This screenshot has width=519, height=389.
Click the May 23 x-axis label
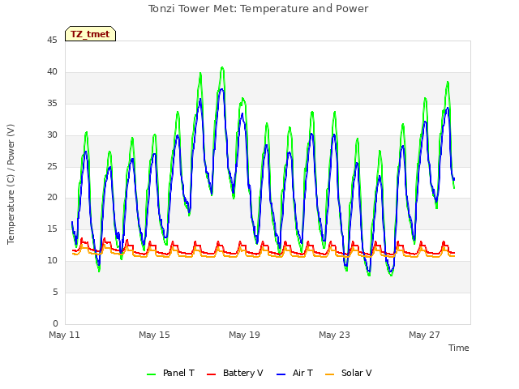point(334,335)
